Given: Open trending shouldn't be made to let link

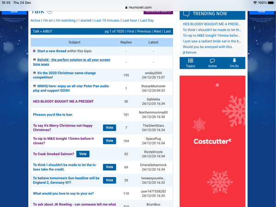Looking at the screenshot, I should (212, 30).
